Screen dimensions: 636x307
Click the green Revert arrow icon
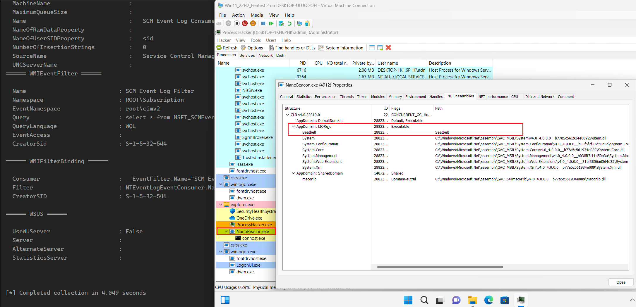point(289,23)
